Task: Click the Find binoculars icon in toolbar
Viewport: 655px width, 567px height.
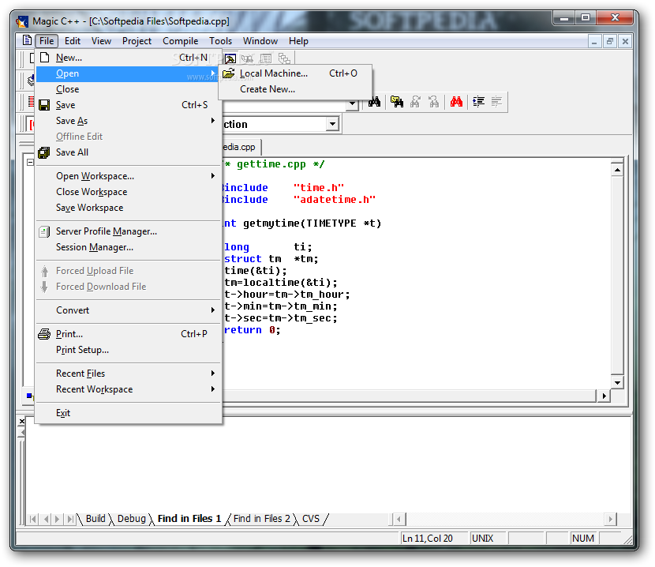Action: 374,102
